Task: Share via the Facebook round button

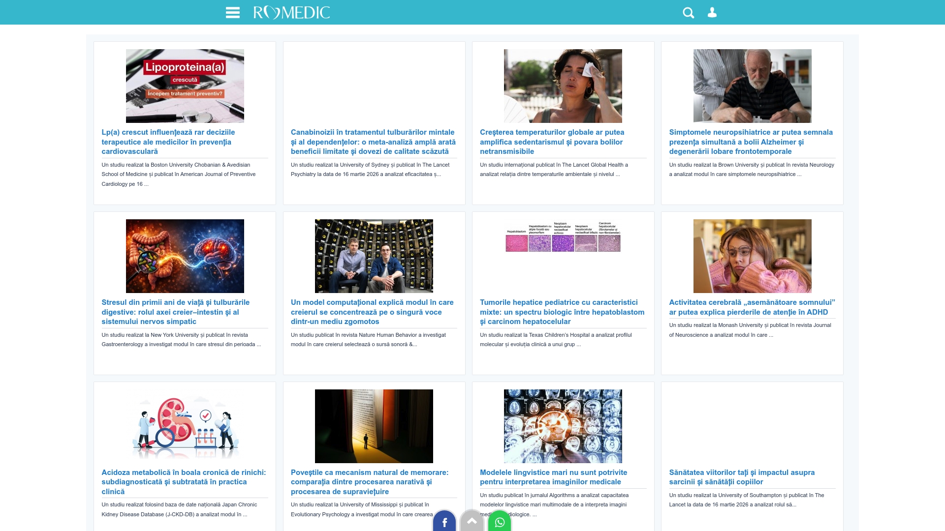Action: point(444,521)
